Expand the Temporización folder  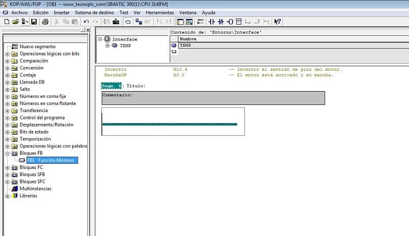tap(7, 139)
